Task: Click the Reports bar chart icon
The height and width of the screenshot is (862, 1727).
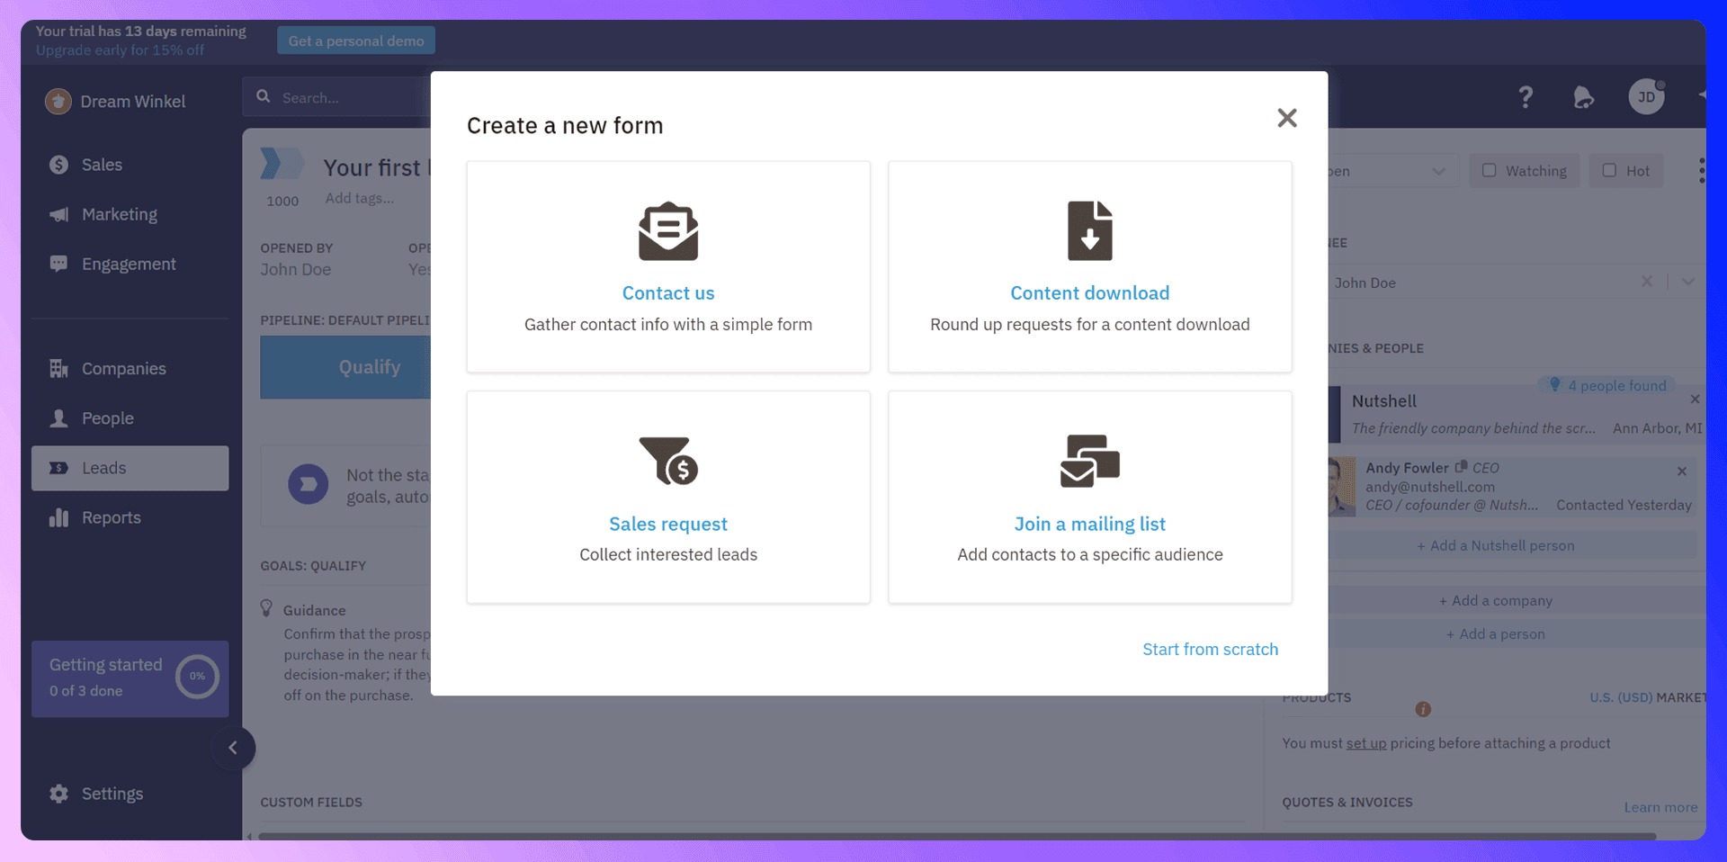Action: tap(58, 517)
